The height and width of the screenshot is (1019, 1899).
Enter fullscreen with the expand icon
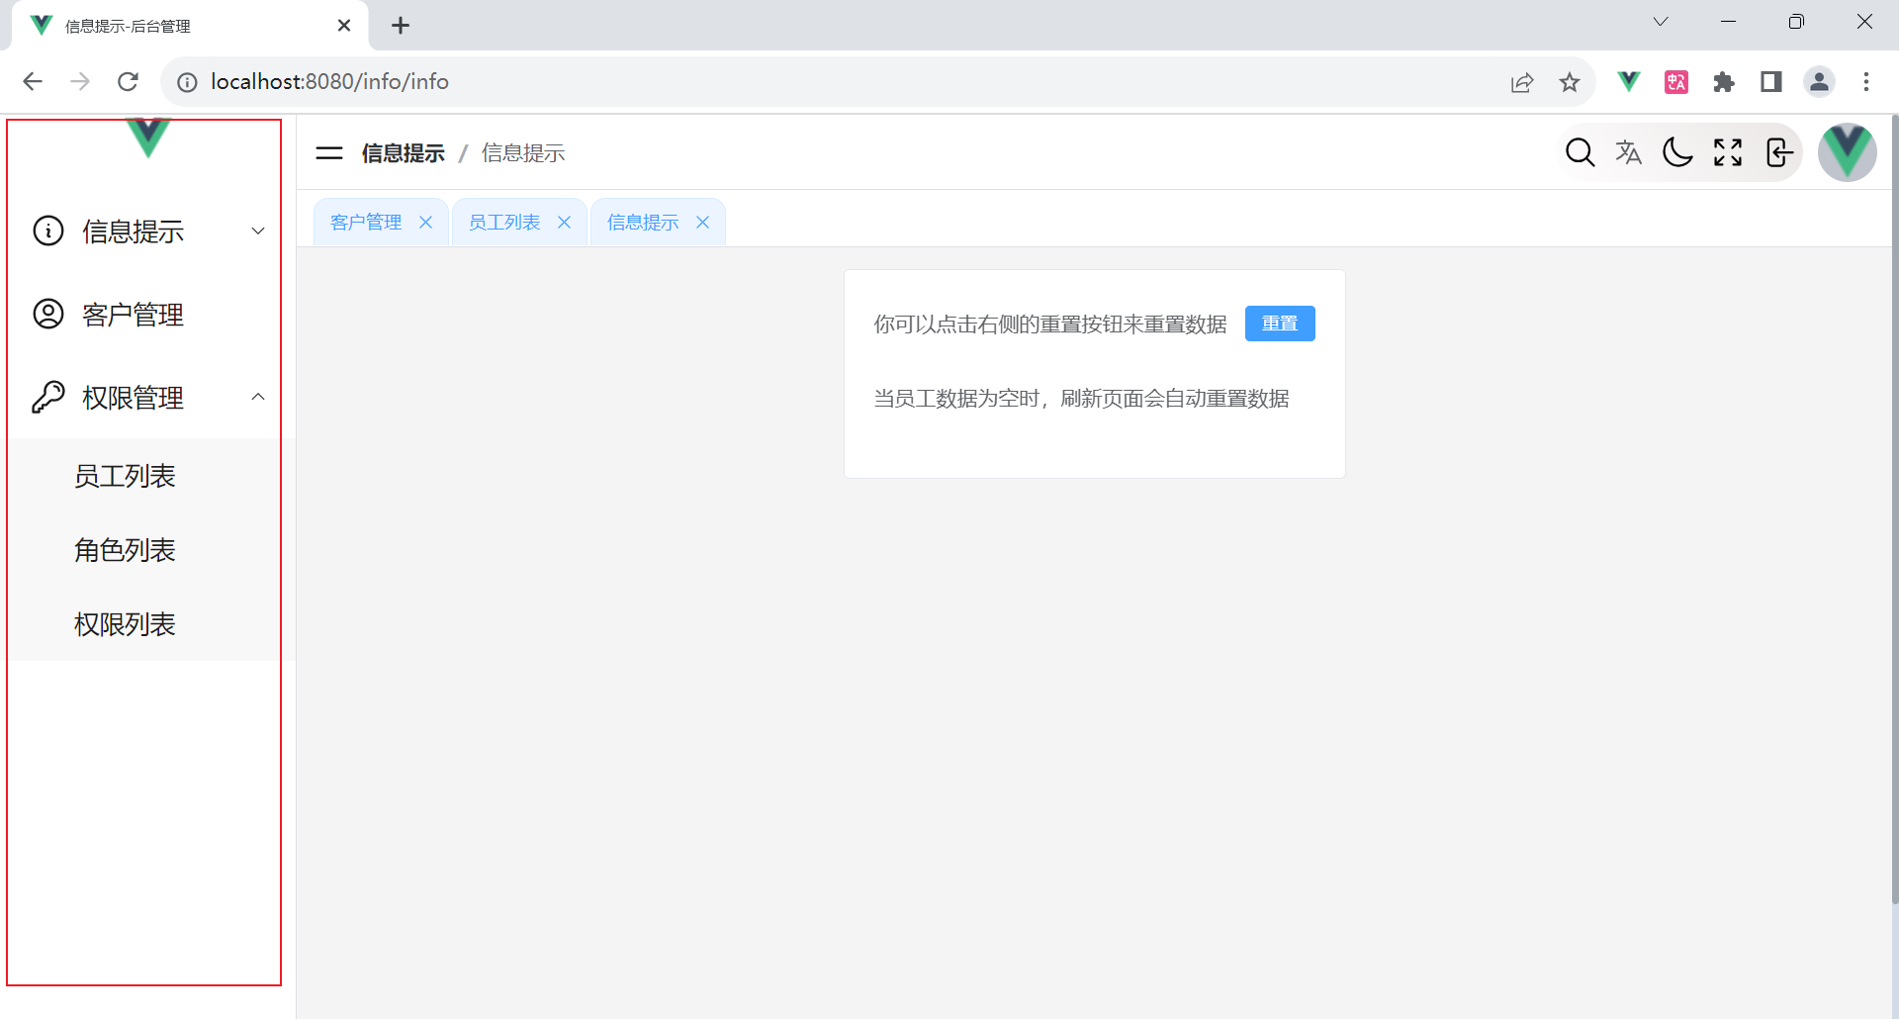[1728, 152]
